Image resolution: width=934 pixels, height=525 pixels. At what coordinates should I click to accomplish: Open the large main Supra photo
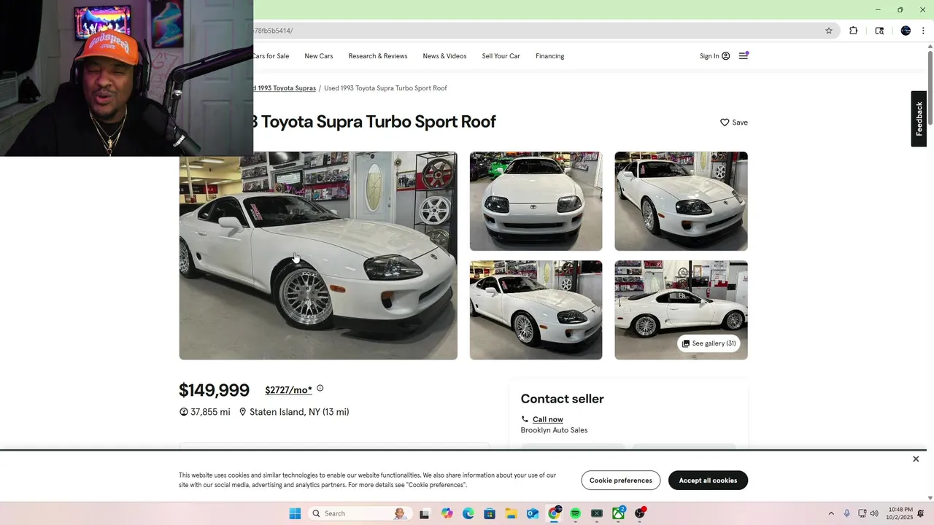pos(318,256)
